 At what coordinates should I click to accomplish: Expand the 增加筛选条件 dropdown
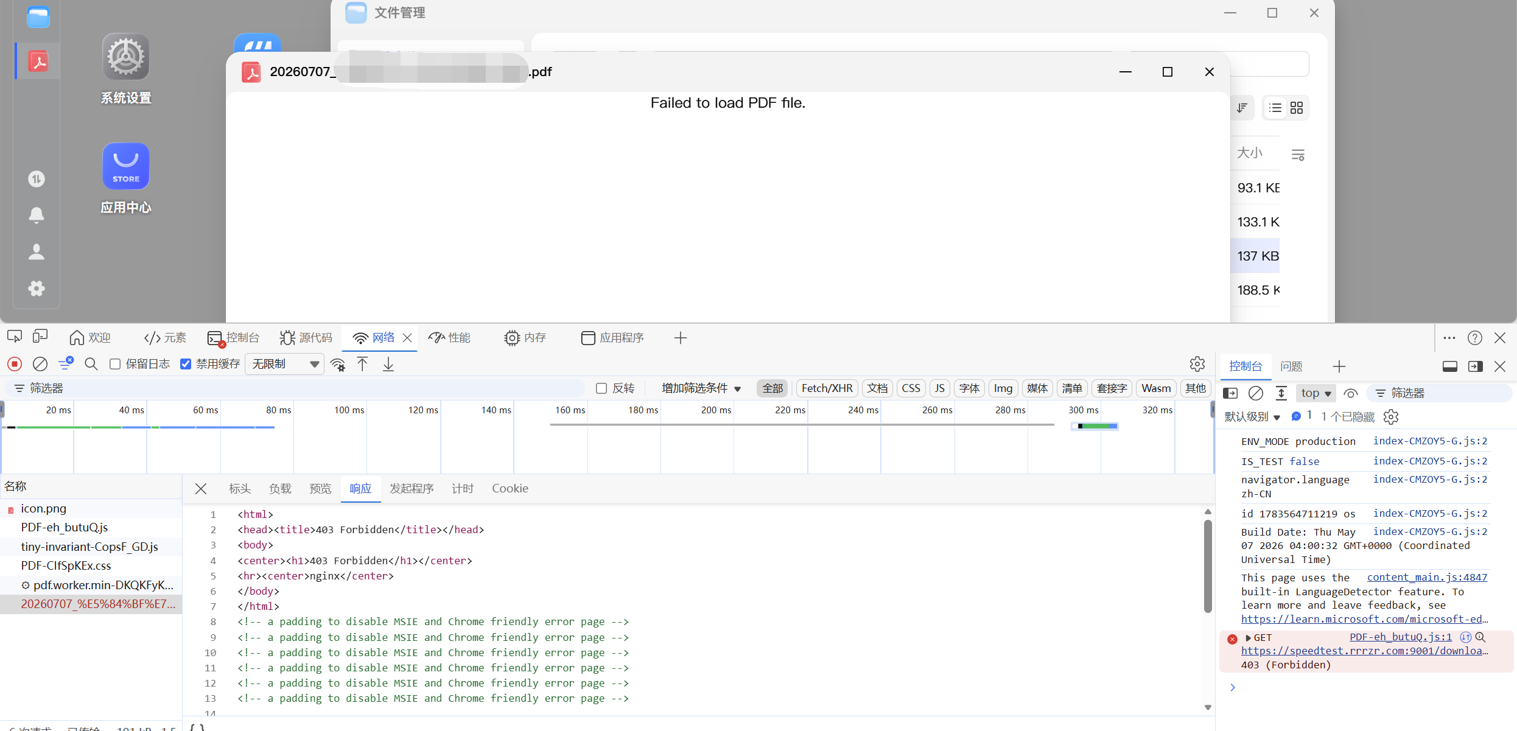701,388
